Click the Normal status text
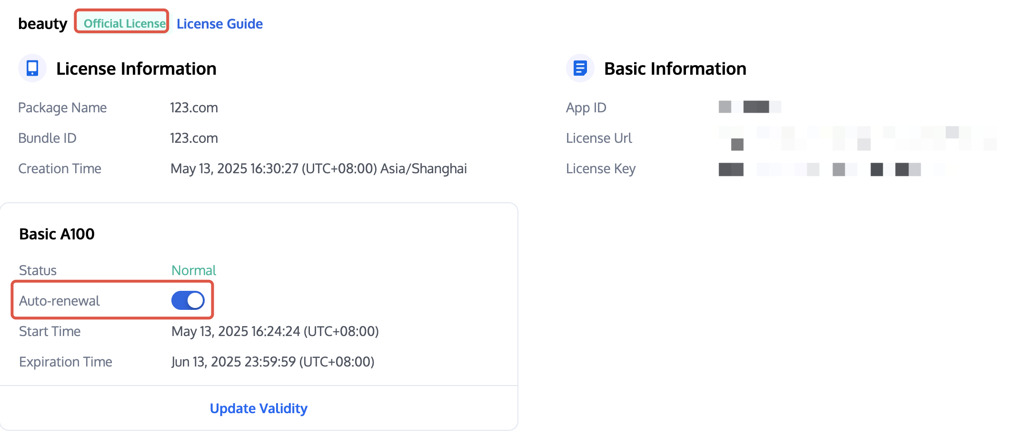 pos(194,270)
